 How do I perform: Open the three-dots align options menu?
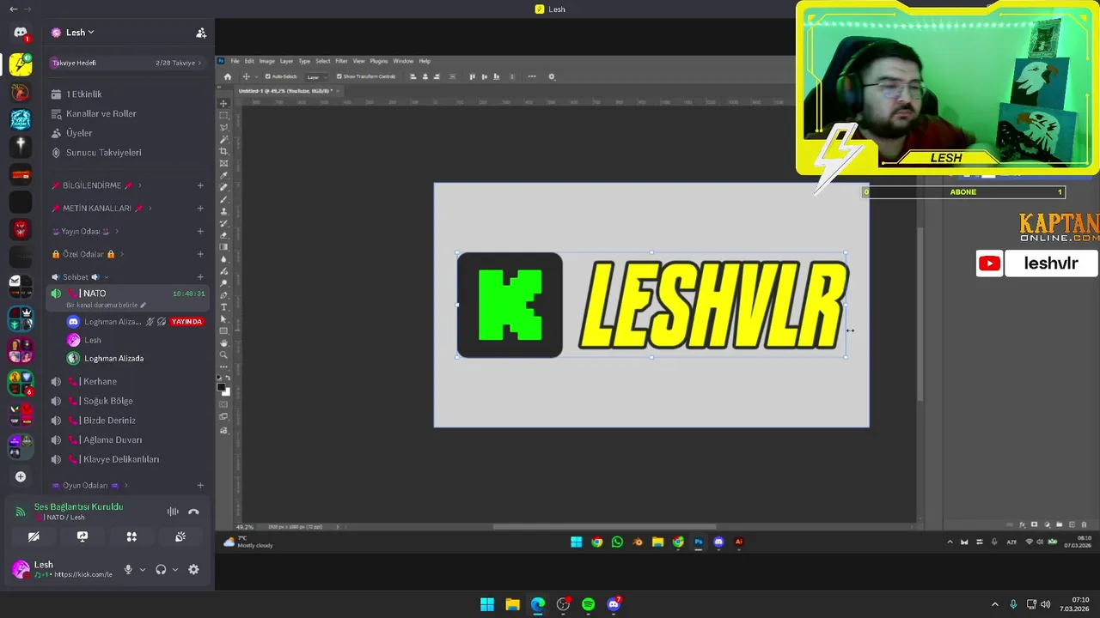532,76
